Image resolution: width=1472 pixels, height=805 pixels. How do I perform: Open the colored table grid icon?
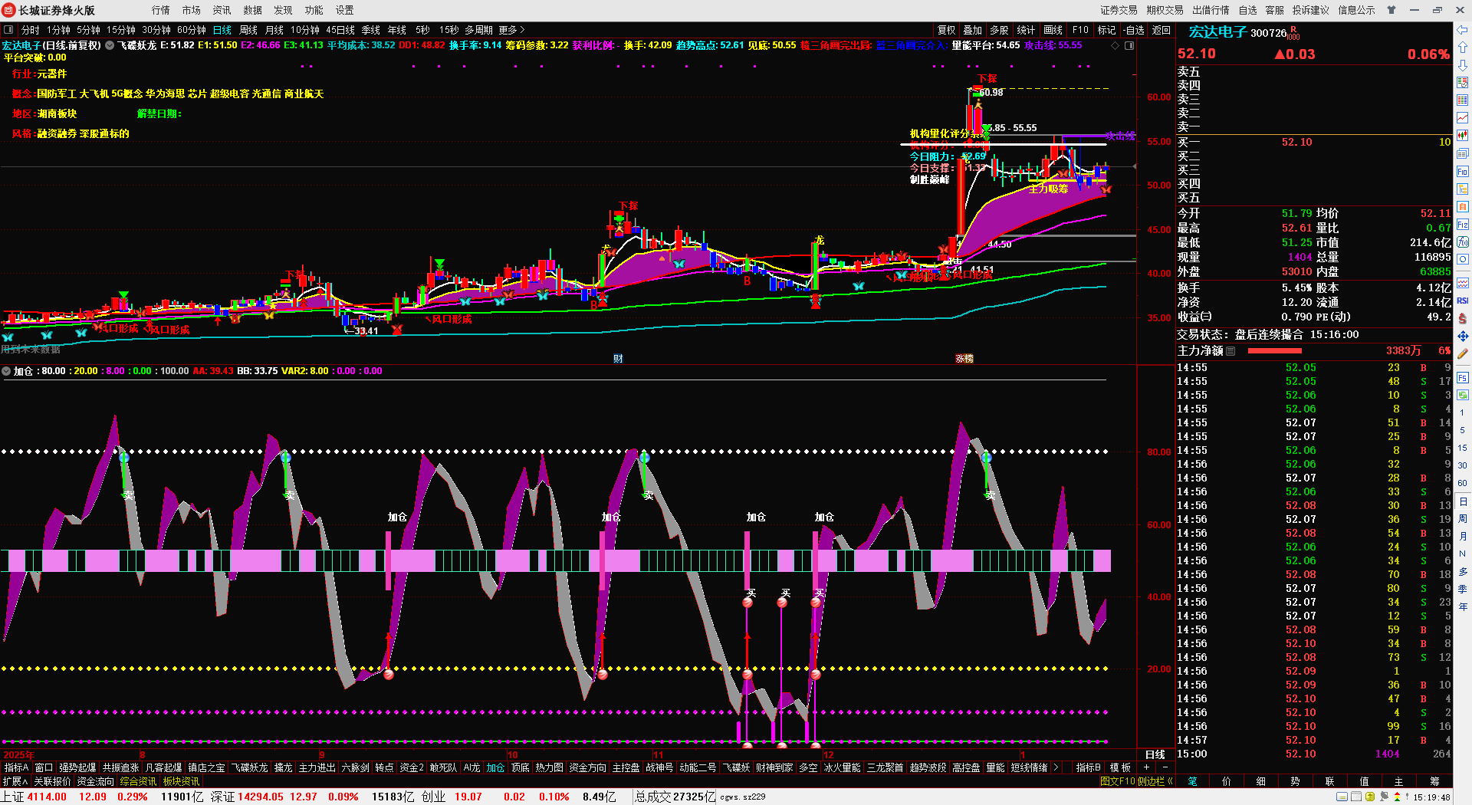point(1463,100)
